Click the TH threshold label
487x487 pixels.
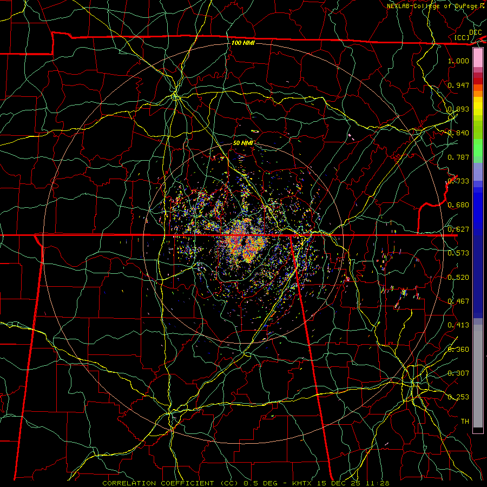tap(465, 422)
